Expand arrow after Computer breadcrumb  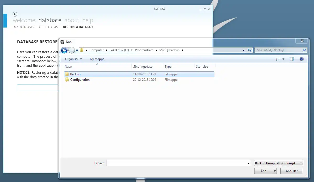[106, 50]
